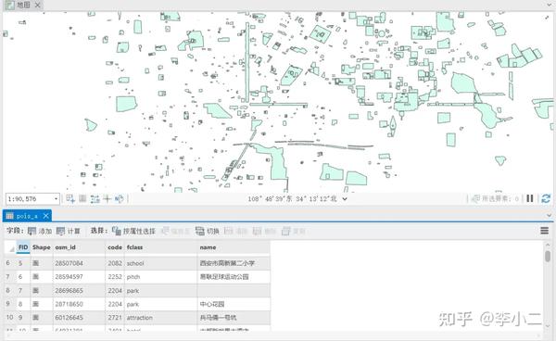Image resolution: width=556 pixels, height=341 pixels.
Task: Select the name column header
Action: (x=234, y=247)
